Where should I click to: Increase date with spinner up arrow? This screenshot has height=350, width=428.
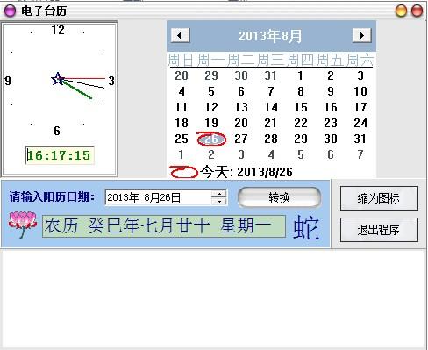tap(219, 194)
